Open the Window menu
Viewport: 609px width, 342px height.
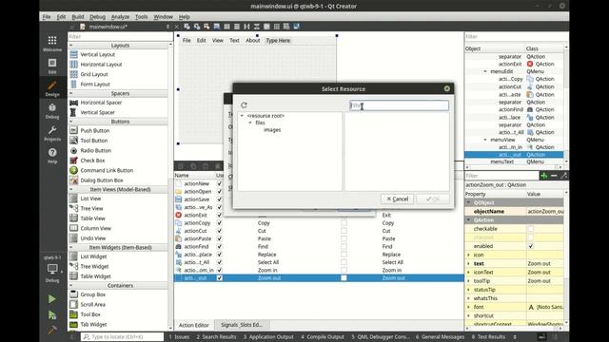pyautogui.click(x=163, y=17)
